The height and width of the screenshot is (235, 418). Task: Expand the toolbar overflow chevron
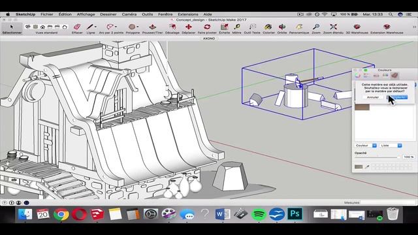414,27
